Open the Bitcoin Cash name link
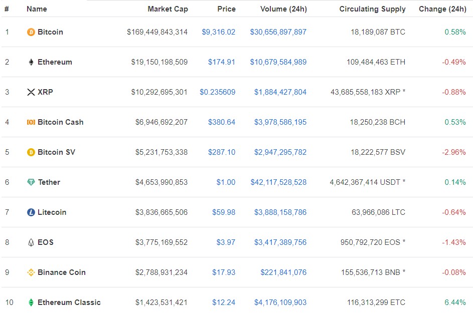The width and height of the screenshot is (473, 317). point(61,122)
